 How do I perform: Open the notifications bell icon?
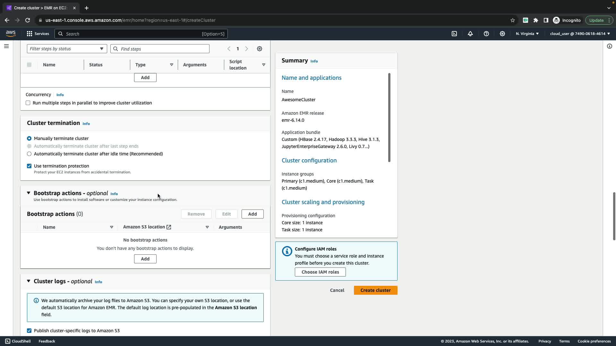point(470,34)
